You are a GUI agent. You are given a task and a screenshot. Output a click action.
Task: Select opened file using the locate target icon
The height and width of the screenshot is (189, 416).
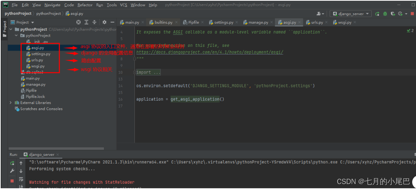click(x=79, y=22)
